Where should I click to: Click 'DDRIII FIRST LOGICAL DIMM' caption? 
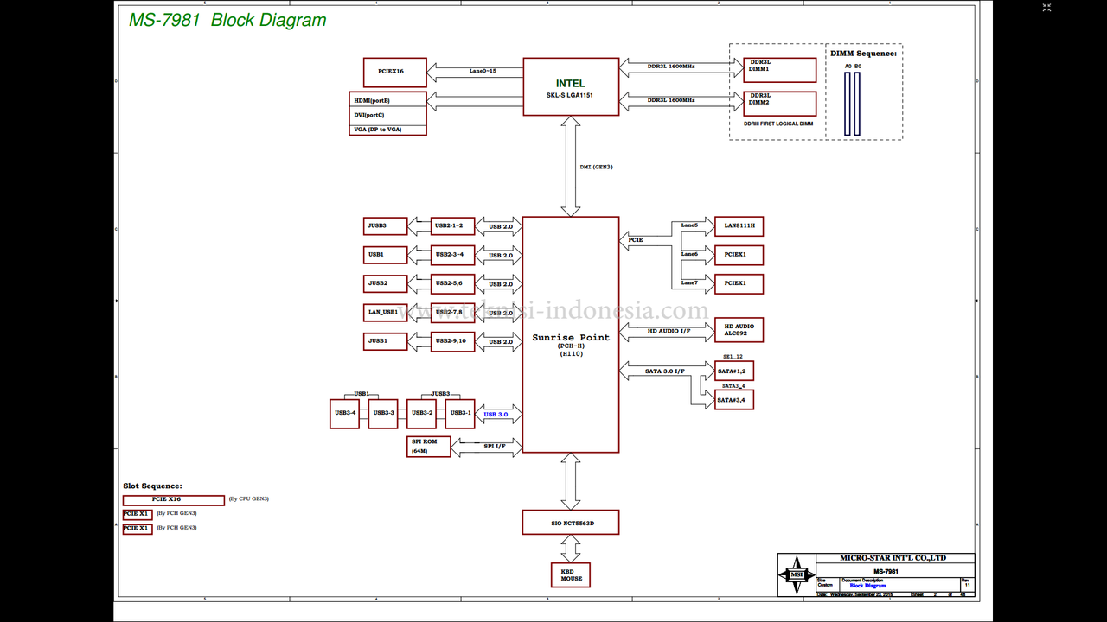[x=778, y=124]
